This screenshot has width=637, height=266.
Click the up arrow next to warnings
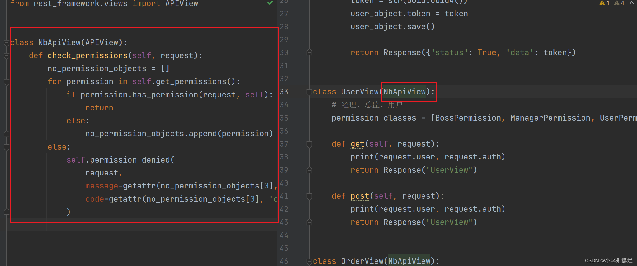pyautogui.click(x=632, y=3)
